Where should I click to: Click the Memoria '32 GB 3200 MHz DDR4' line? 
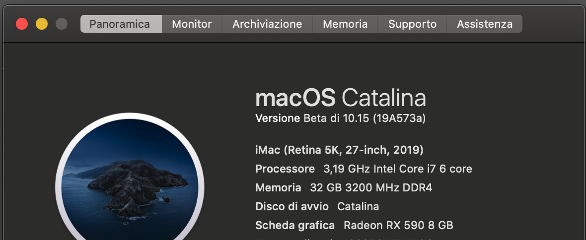coord(344,187)
